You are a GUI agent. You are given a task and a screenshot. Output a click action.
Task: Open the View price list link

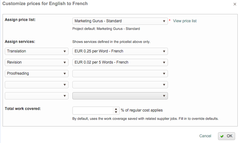[185, 21]
